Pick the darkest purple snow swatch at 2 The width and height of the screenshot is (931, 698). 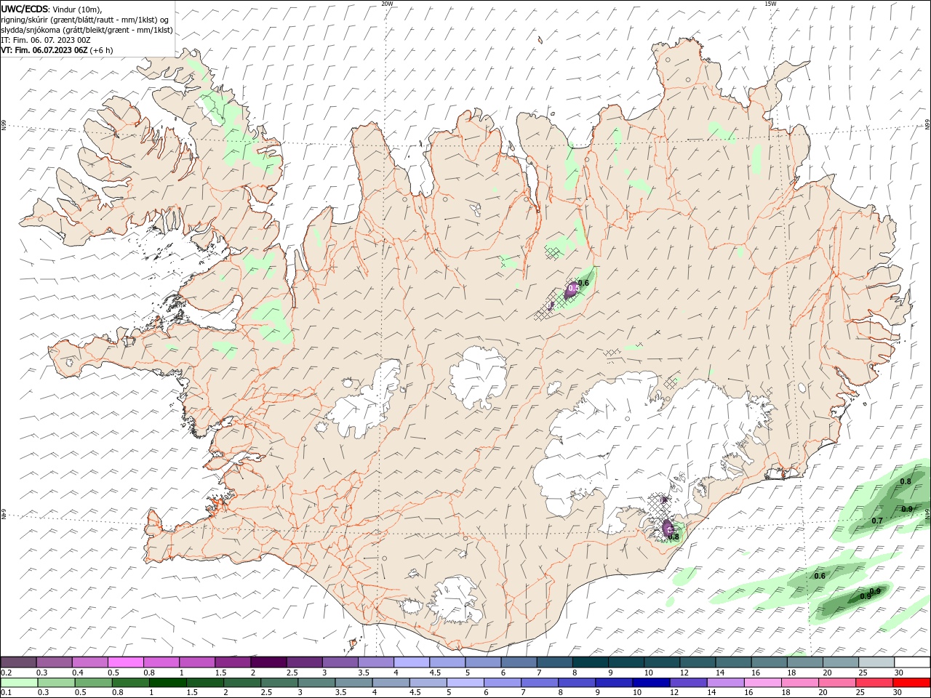tap(268, 662)
